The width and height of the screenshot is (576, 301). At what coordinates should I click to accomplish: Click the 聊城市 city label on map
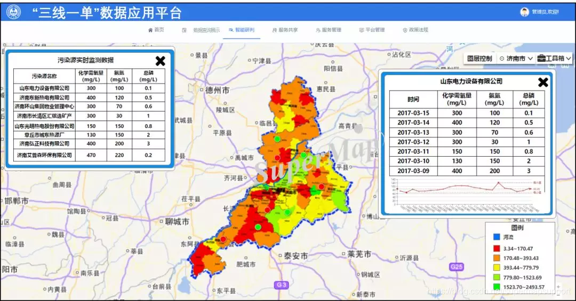point(177,222)
